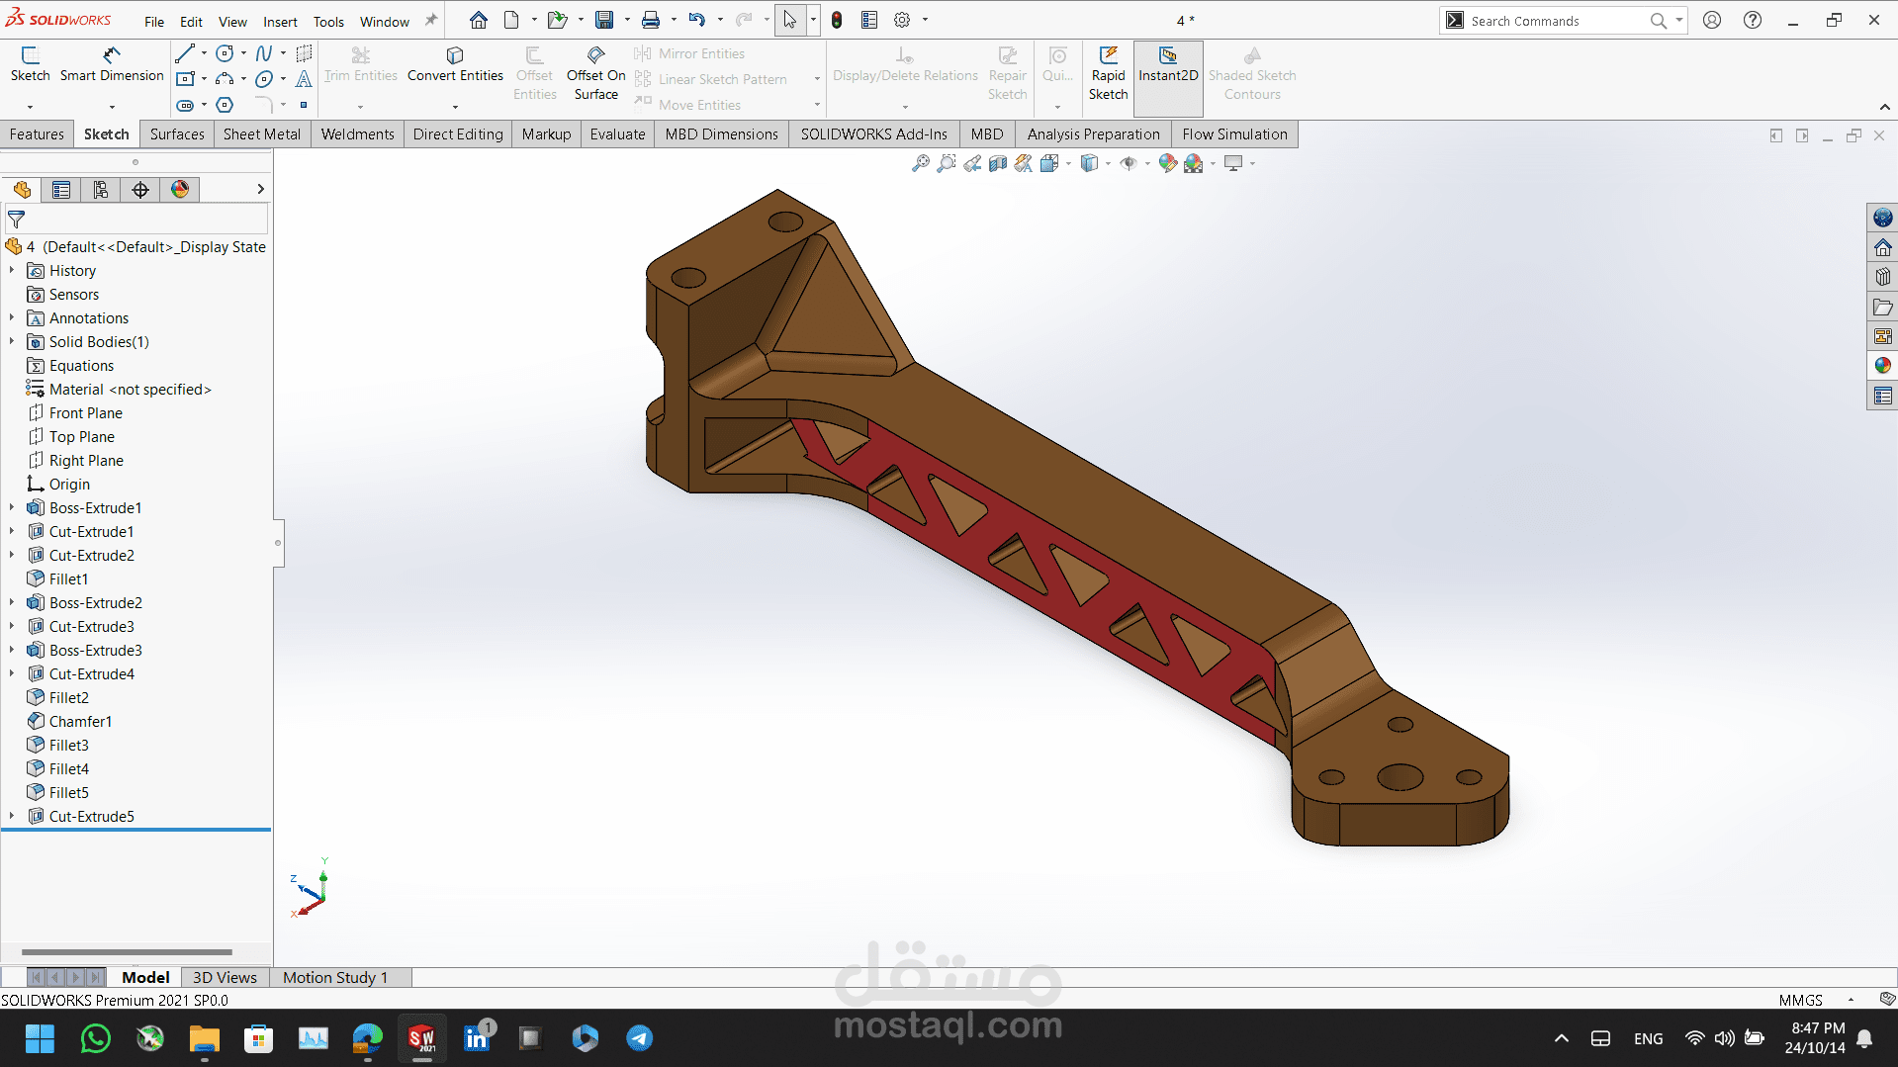
Task: Click the Rebuild traffic light icon
Action: pos(837,20)
